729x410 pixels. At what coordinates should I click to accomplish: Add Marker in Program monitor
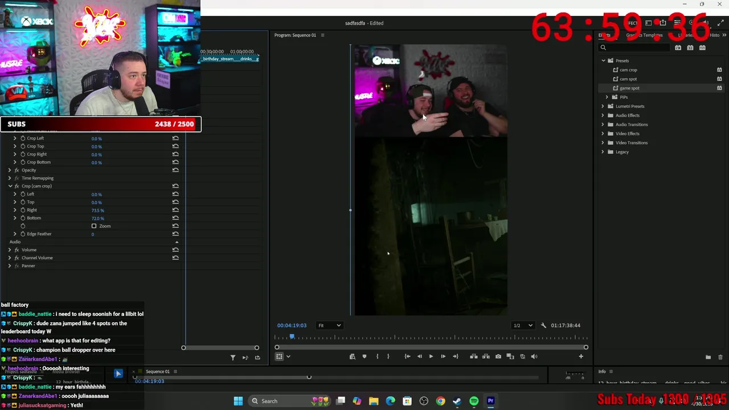364,356
